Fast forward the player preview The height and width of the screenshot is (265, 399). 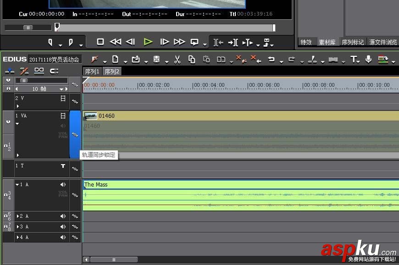pyautogui.click(x=179, y=42)
